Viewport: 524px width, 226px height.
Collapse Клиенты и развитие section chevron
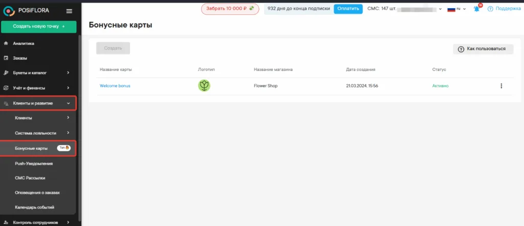coord(68,103)
